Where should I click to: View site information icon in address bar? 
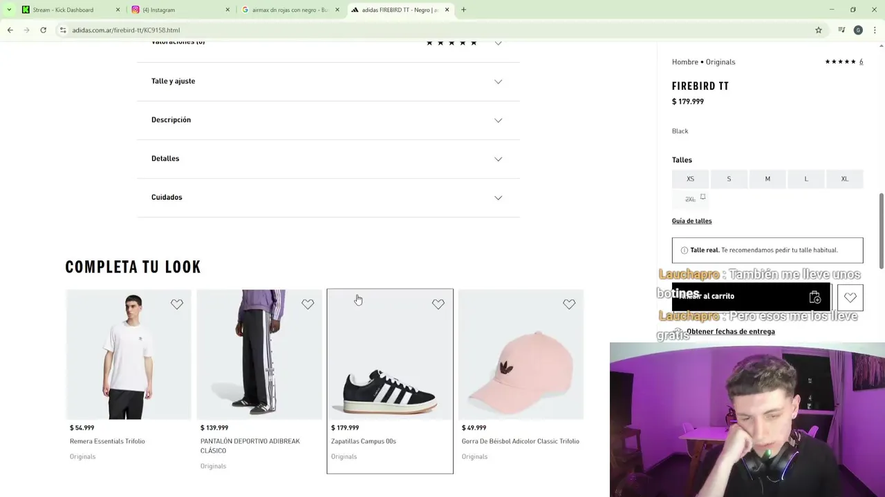63,30
